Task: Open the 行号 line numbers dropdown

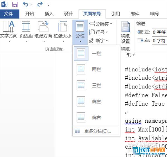Action: [98, 32]
